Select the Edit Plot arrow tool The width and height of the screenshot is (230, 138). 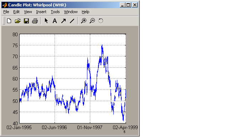click(x=46, y=21)
